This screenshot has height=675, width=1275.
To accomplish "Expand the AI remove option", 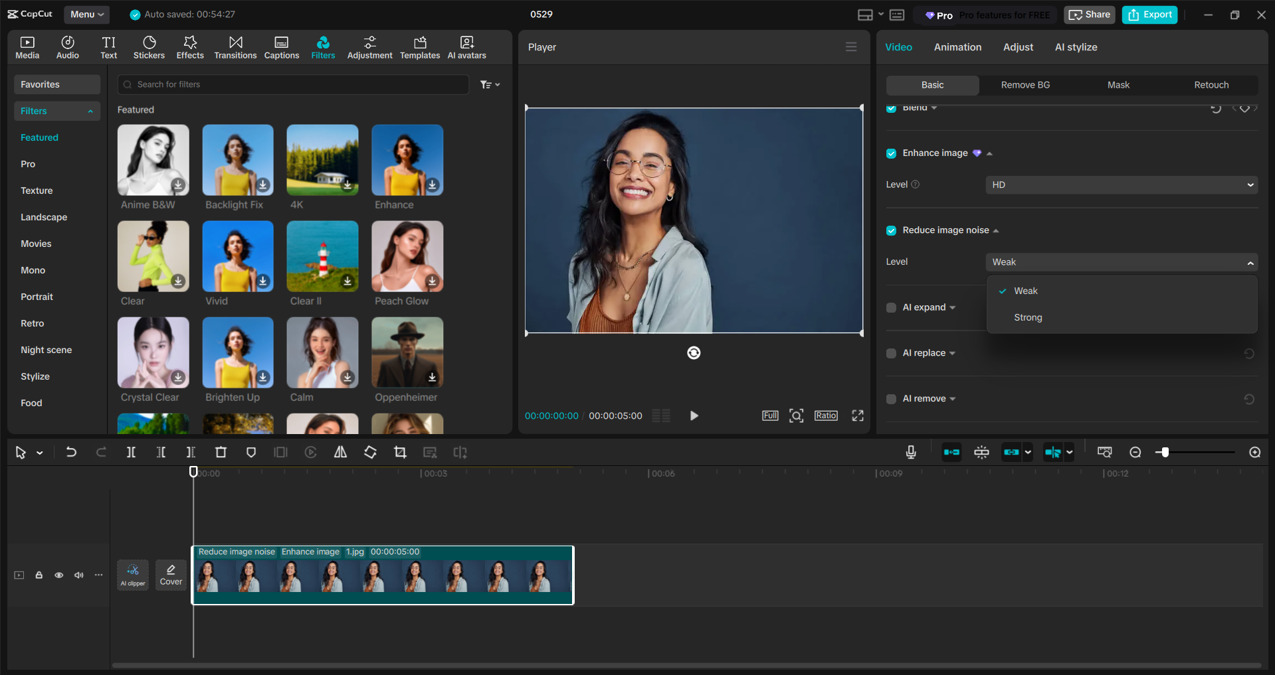I will [x=954, y=398].
